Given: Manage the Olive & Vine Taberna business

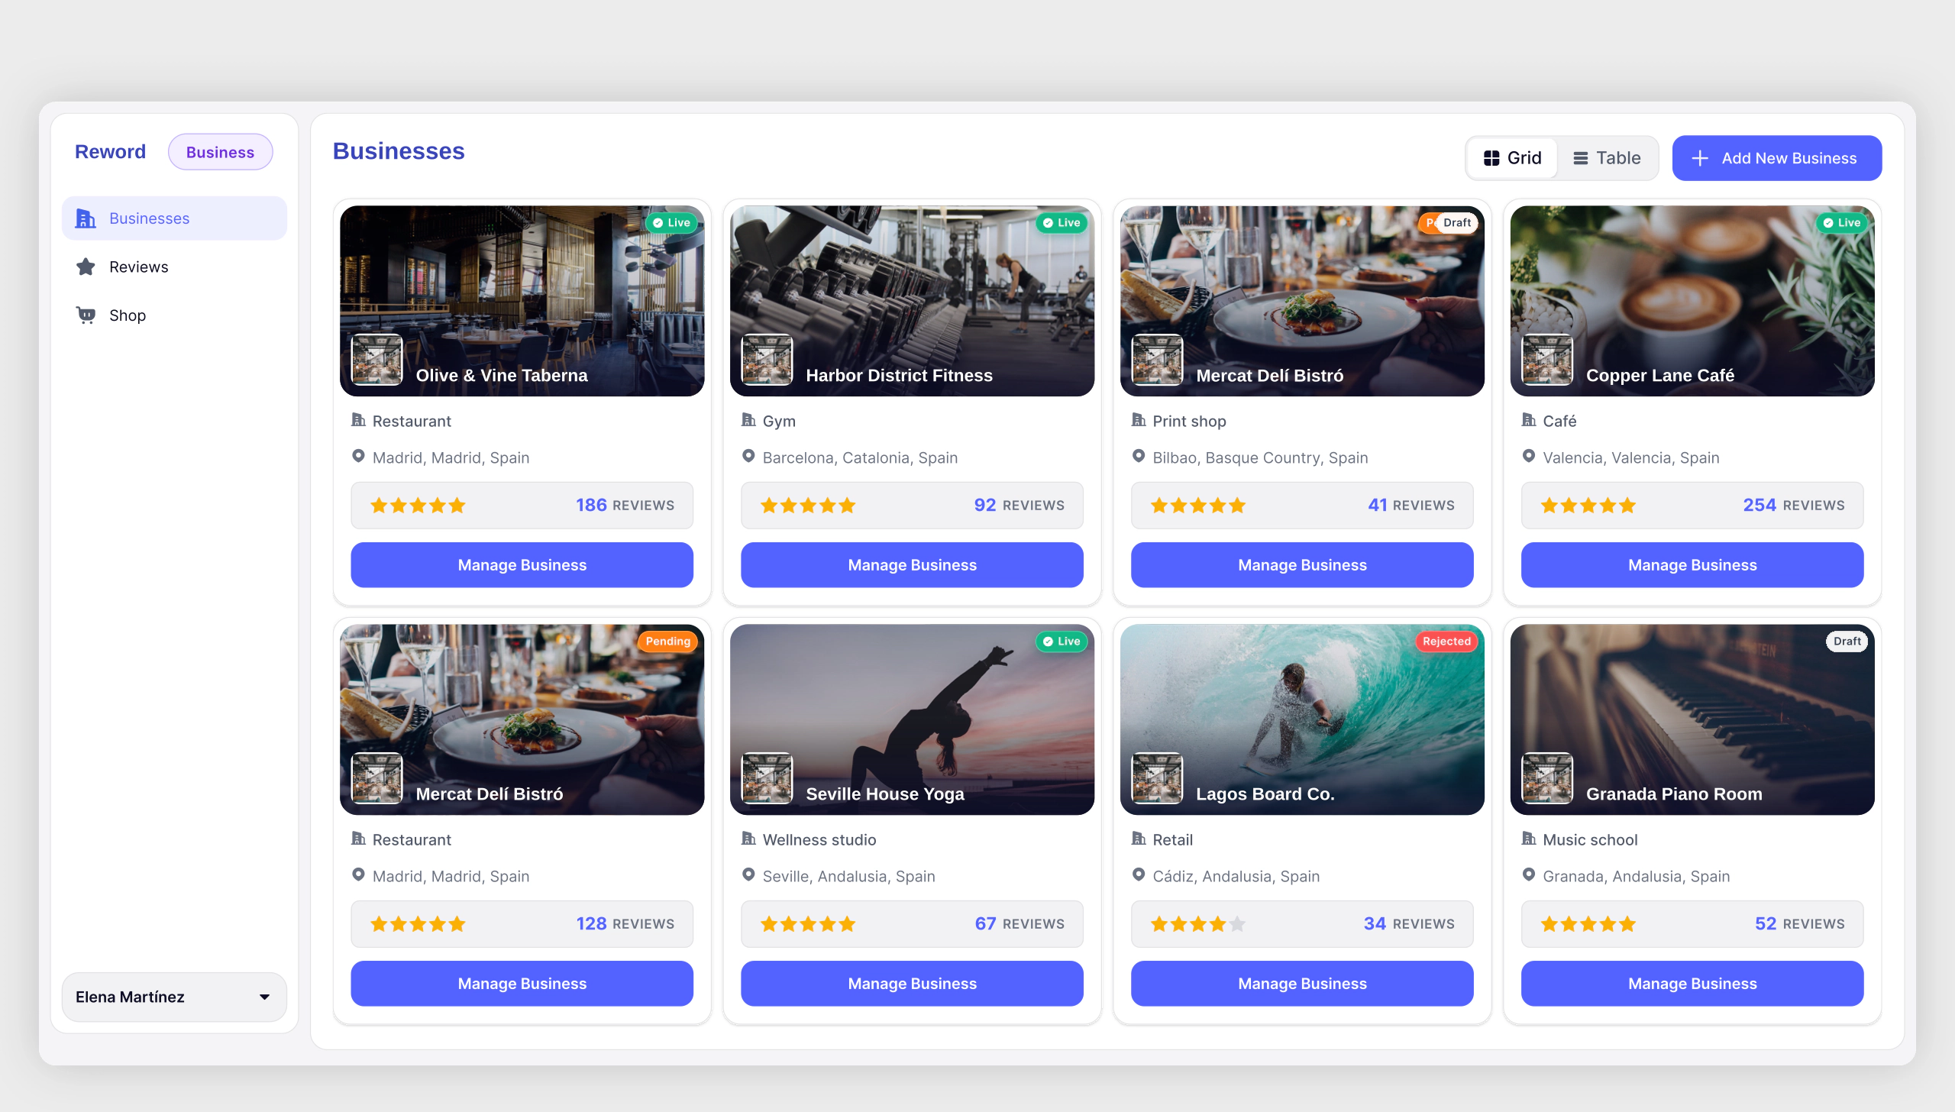Looking at the screenshot, I should 522,565.
